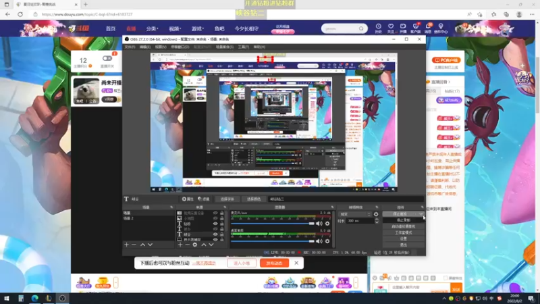
Task: Move selected source up in list
Action: 204,245
